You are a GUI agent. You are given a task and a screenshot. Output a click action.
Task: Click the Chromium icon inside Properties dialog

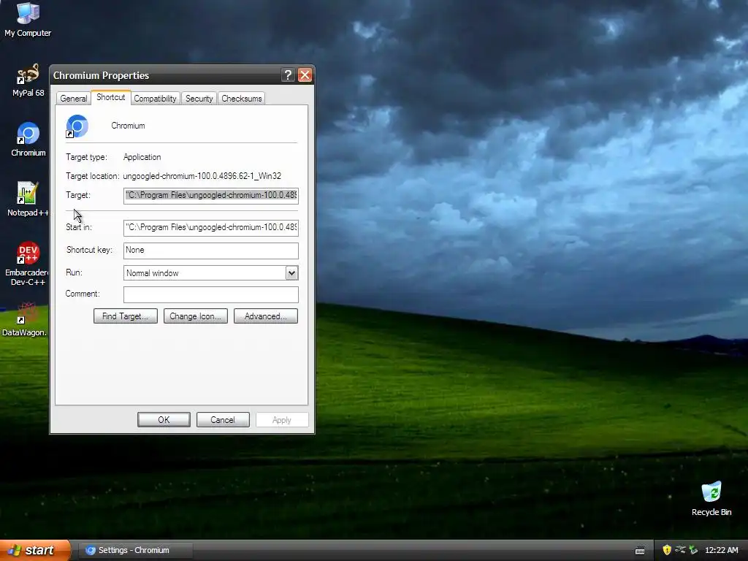click(77, 126)
